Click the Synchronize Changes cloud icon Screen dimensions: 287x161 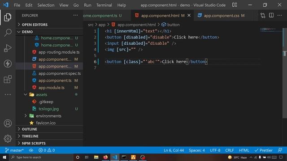[31, 150]
